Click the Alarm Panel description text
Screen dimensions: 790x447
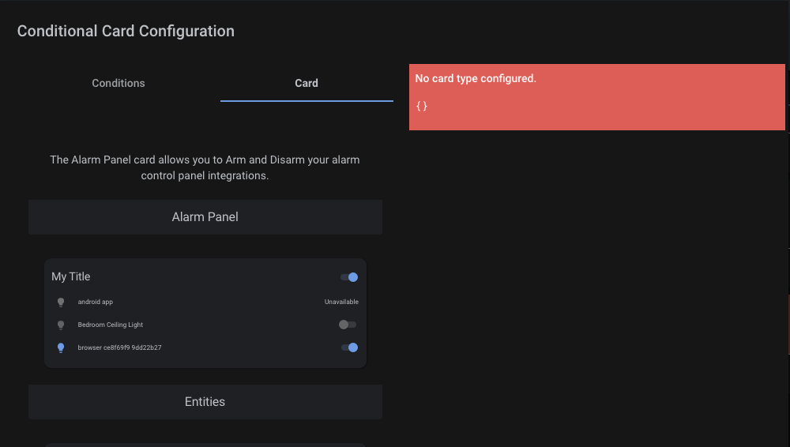(205, 167)
